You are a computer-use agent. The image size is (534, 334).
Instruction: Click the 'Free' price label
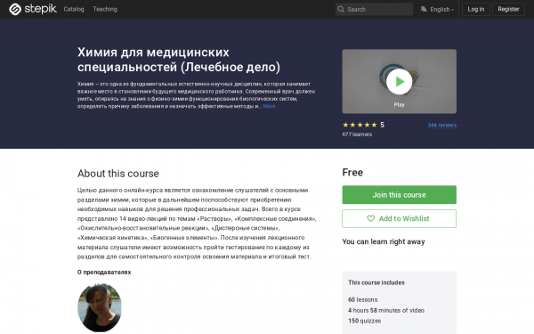[352, 173]
